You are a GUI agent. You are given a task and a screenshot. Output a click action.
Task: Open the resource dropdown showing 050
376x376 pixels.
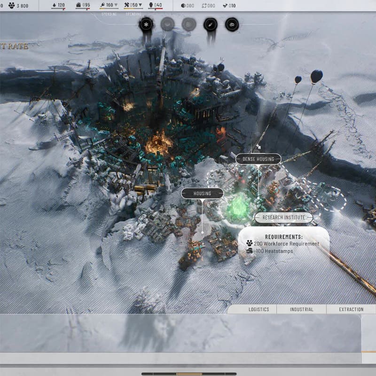(133, 6)
